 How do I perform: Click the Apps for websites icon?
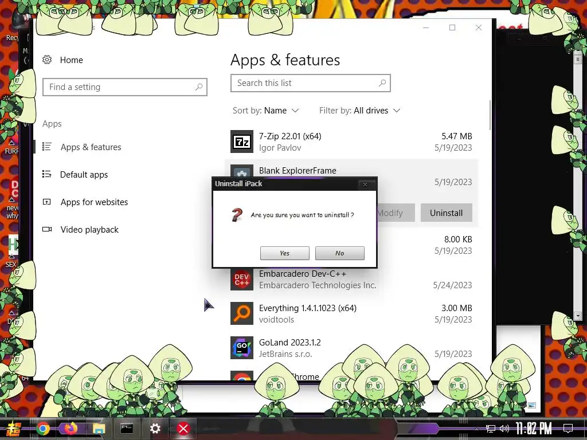click(x=47, y=202)
